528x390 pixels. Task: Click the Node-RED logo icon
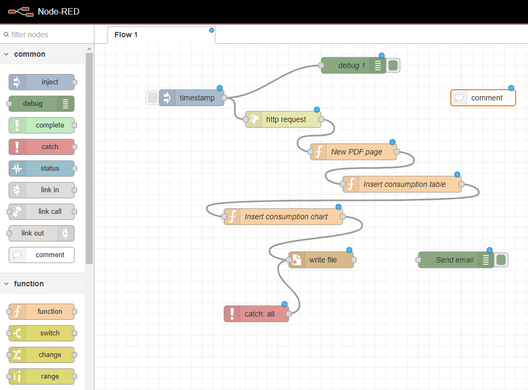coord(21,12)
